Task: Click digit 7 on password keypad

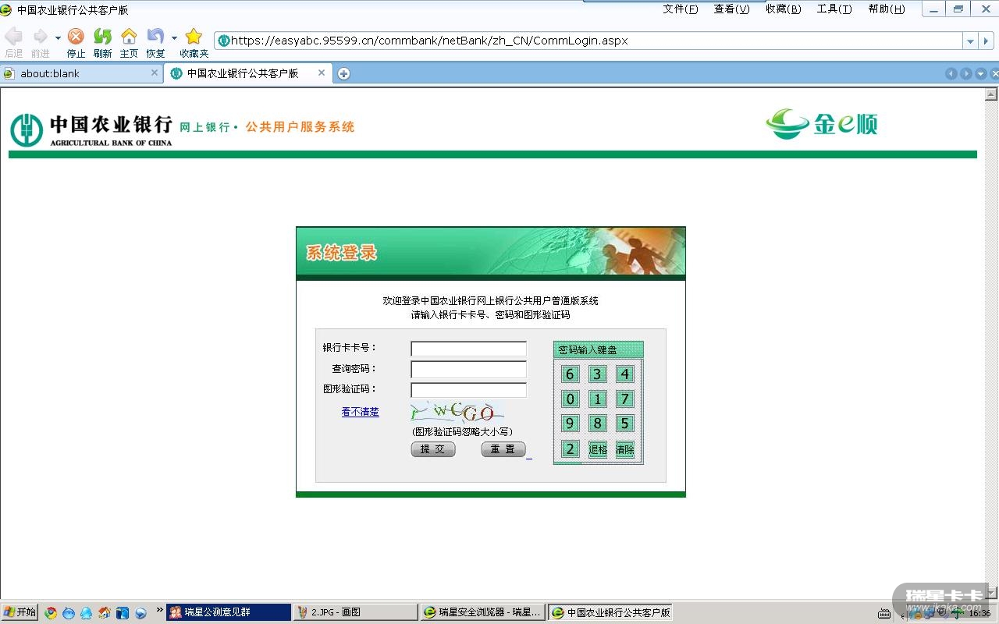Action: click(624, 399)
